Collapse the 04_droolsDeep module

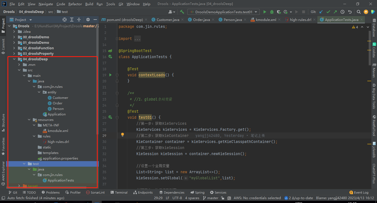pos(14,59)
